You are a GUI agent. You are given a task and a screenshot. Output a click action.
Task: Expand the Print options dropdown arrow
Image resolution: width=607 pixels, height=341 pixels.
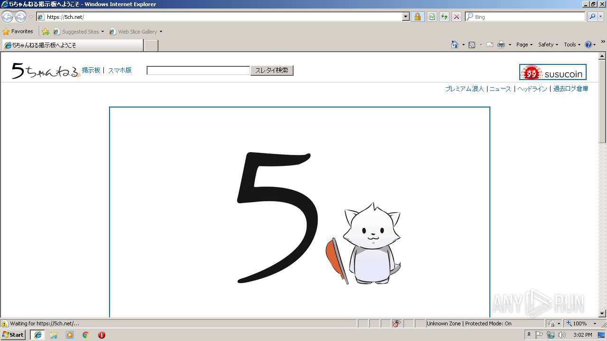[510, 45]
